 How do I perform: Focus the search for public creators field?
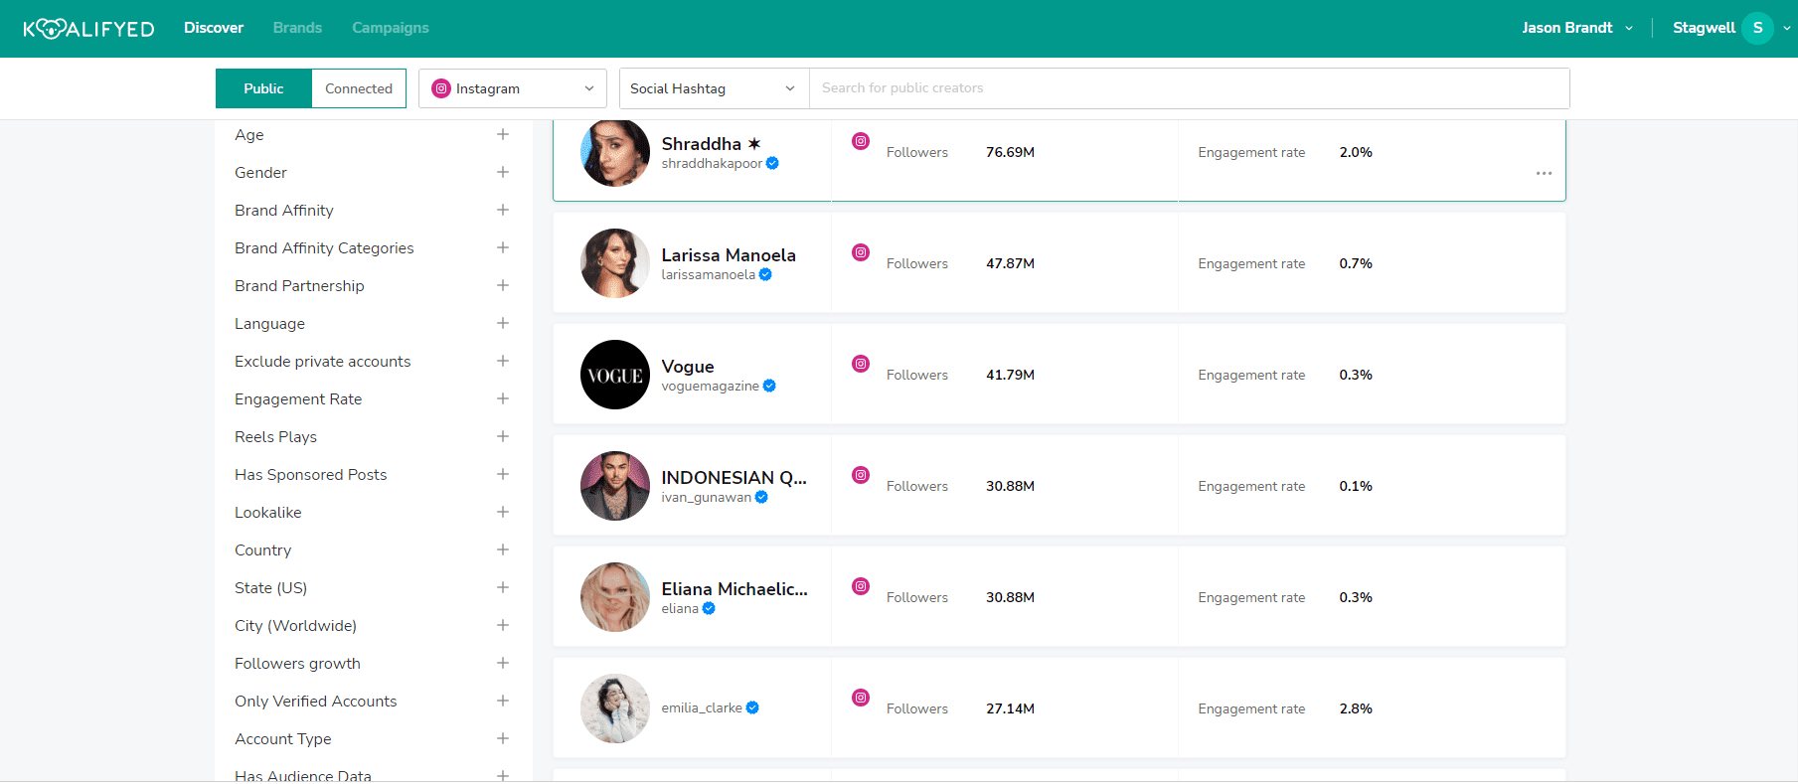(1188, 88)
